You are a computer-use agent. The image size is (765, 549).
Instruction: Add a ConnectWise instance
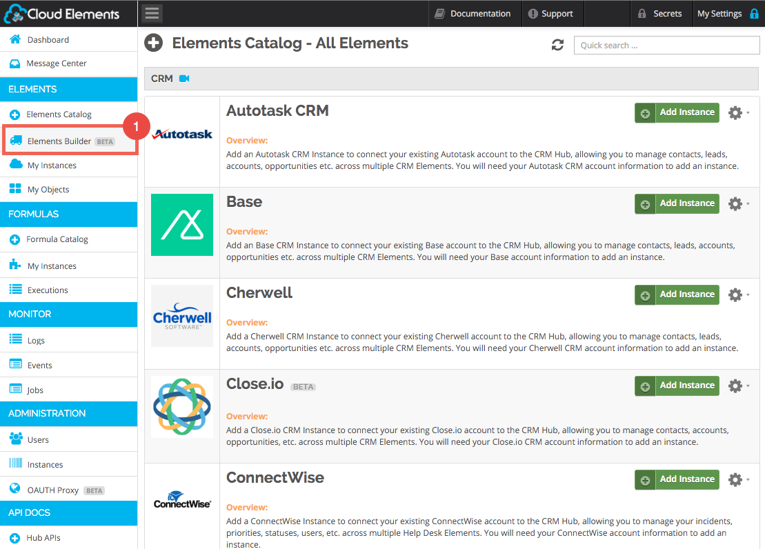pos(677,480)
